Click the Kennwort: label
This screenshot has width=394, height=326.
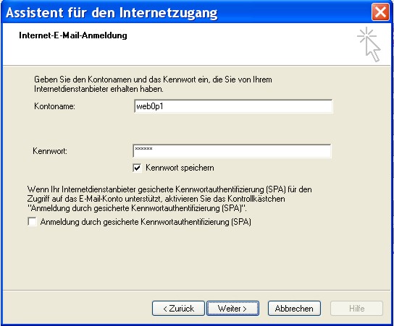click(x=50, y=151)
